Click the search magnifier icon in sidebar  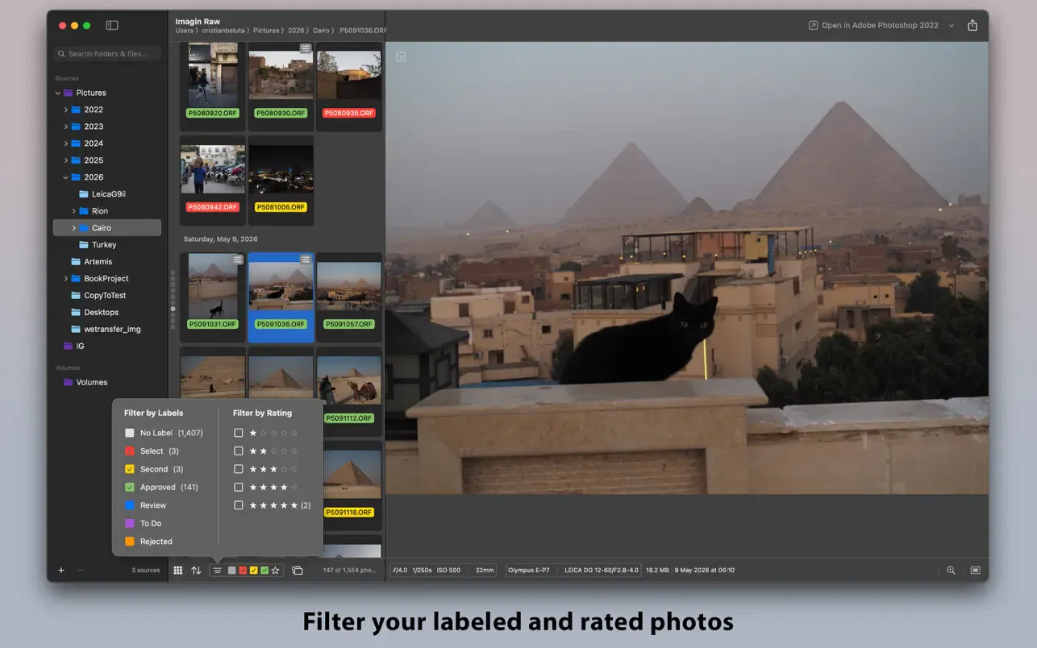pyautogui.click(x=61, y=54)
